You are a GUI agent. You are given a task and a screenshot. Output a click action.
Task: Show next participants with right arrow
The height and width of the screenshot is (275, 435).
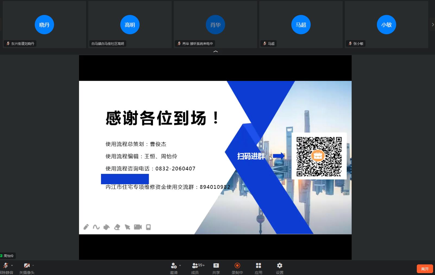(433, 25)
